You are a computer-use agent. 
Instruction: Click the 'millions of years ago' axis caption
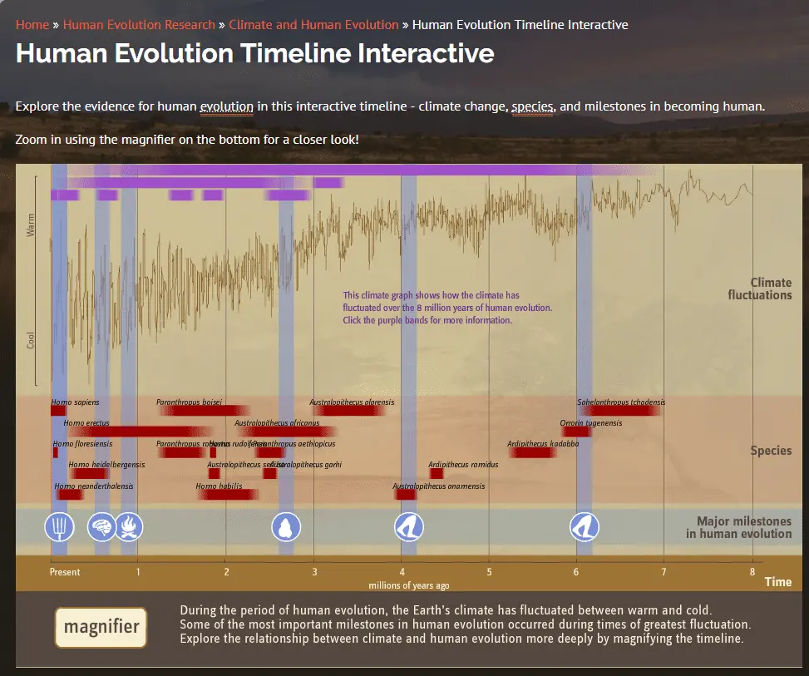pyautogui.click(x=408, y=585)
